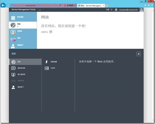Open the address bar search dropdown arrow
This screenshot has height=124, width=155.
62,6
